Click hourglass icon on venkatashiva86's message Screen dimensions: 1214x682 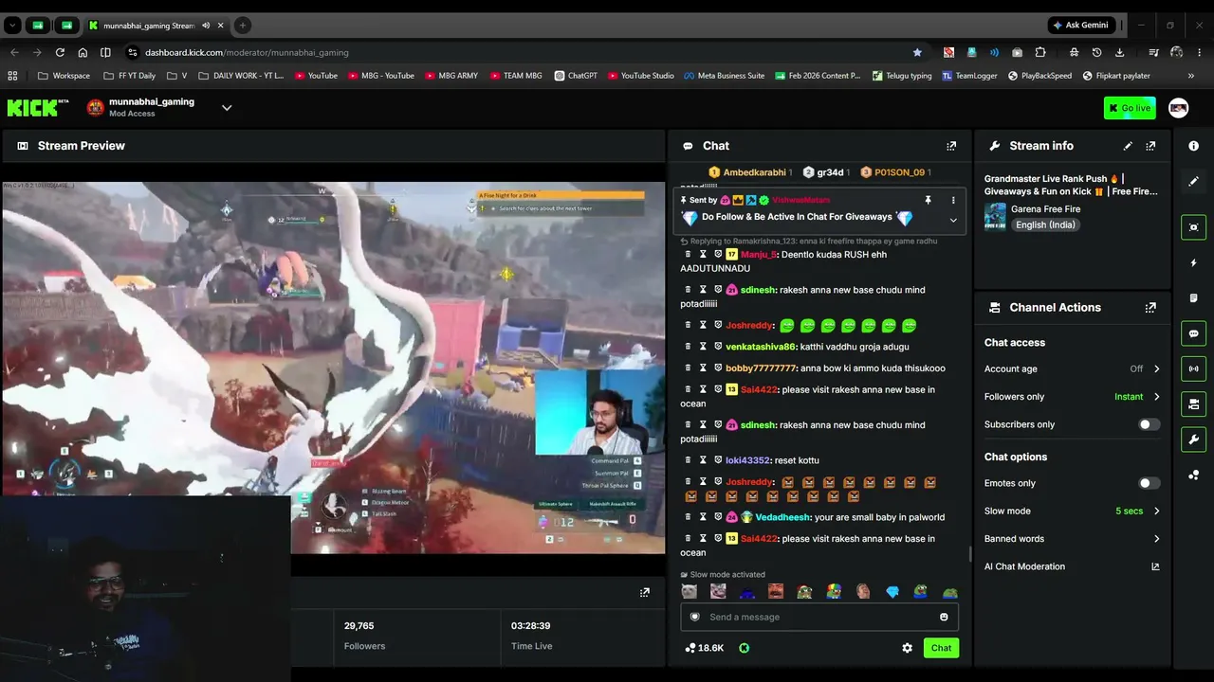703,347
